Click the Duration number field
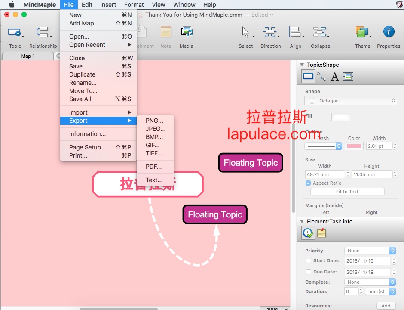The image size is (404, 310). 351,291
